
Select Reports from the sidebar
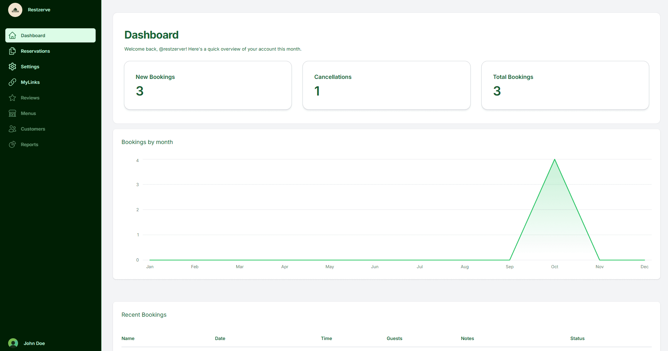click(x=29, y=144)
